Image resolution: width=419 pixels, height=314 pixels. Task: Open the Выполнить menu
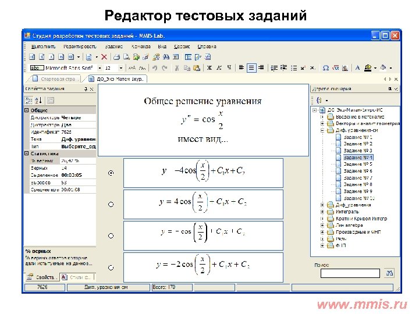tap(43, 47)
